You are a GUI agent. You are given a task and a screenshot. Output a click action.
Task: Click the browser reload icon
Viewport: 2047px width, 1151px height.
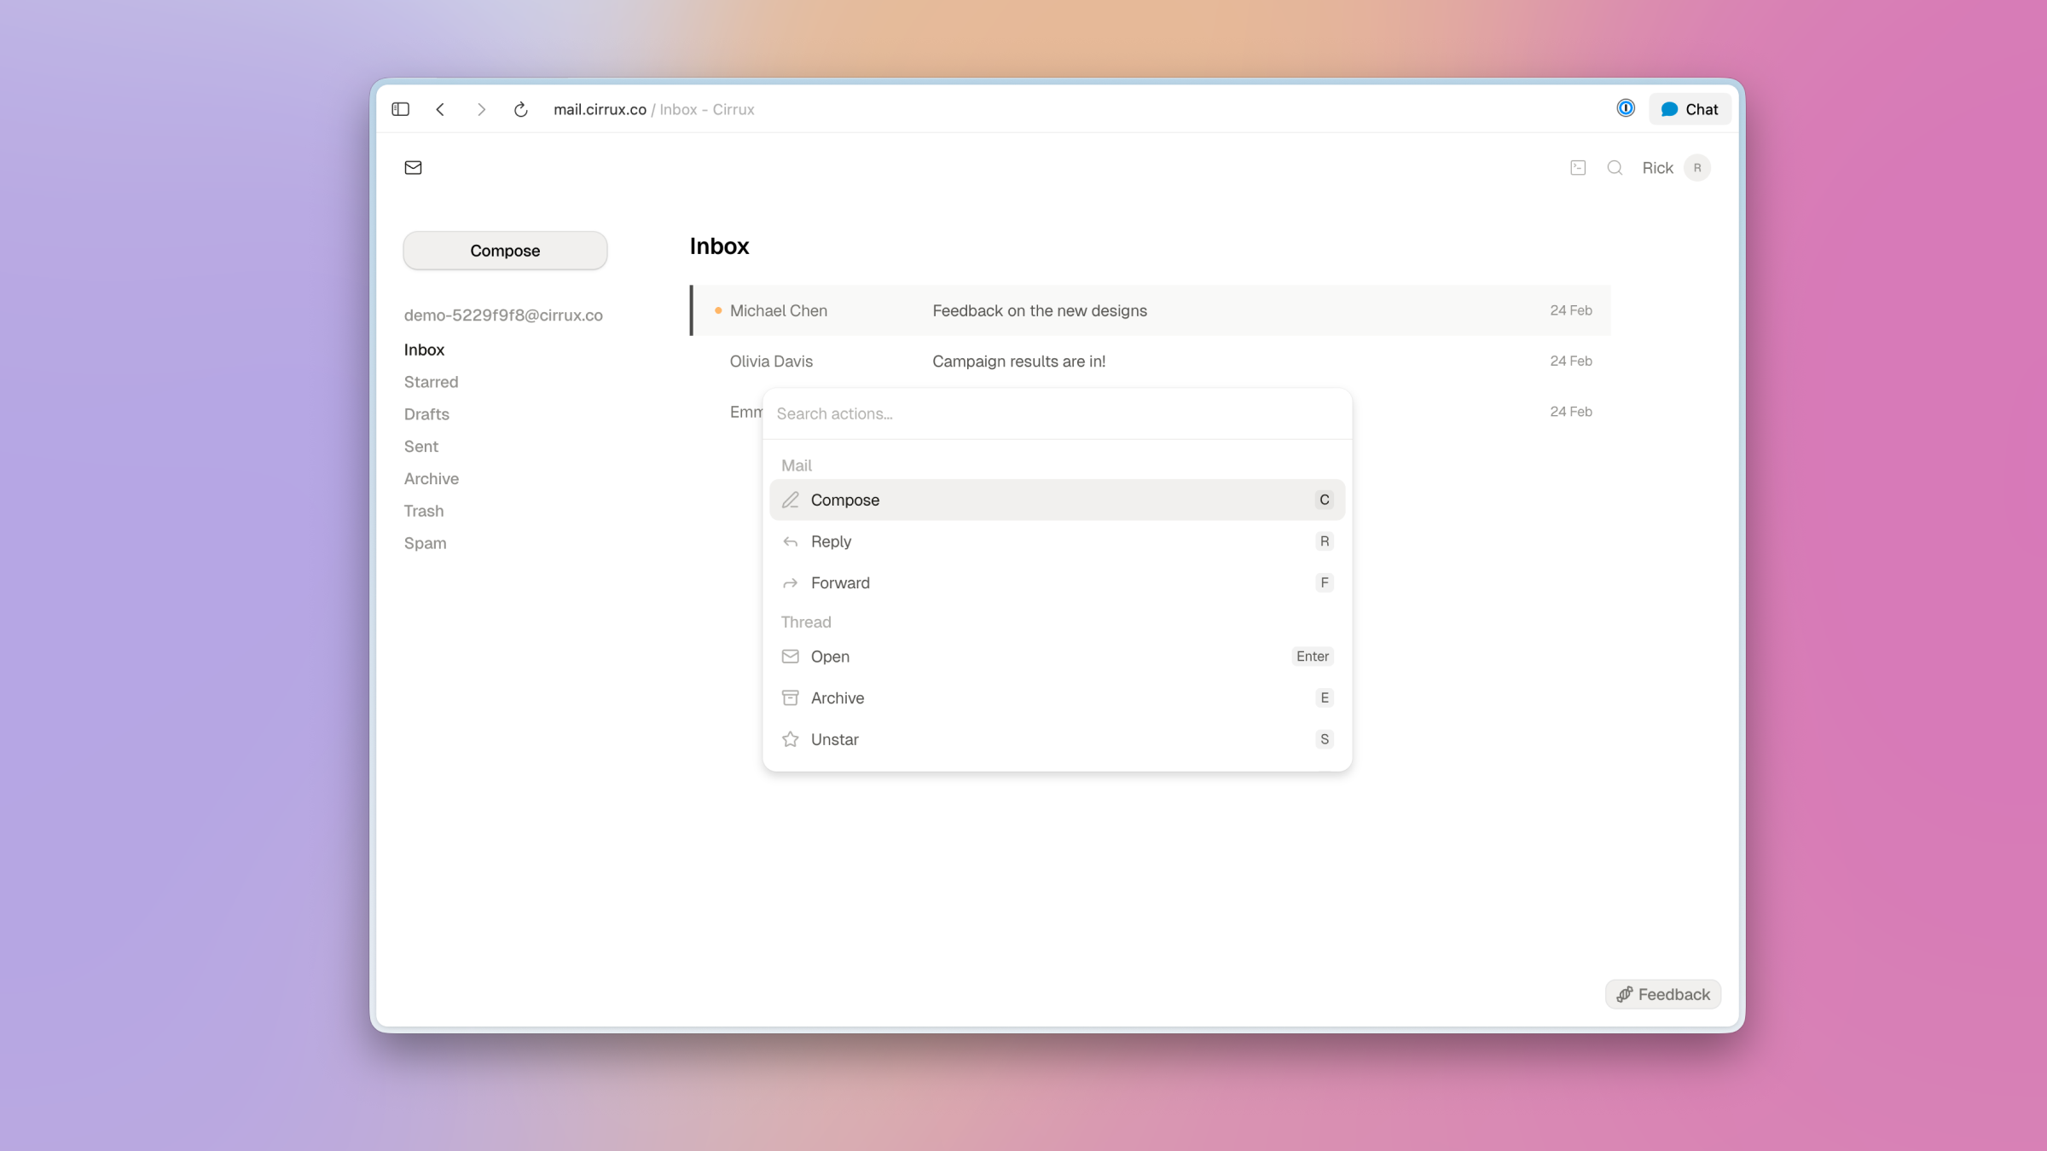point(521,109)
